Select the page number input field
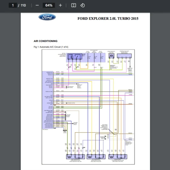The image size is (170, 170). tap(13, 5)
